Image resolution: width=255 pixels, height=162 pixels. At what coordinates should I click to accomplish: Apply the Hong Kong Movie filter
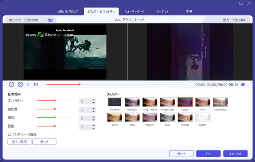(x=150, y=102)
